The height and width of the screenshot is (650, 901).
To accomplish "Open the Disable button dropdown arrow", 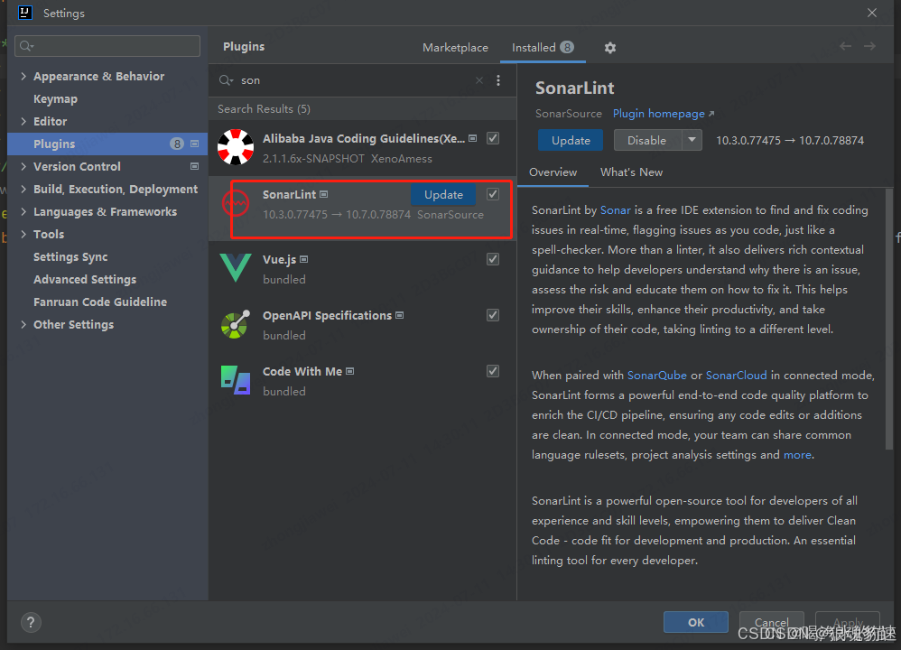I will (x=692, y=140).
